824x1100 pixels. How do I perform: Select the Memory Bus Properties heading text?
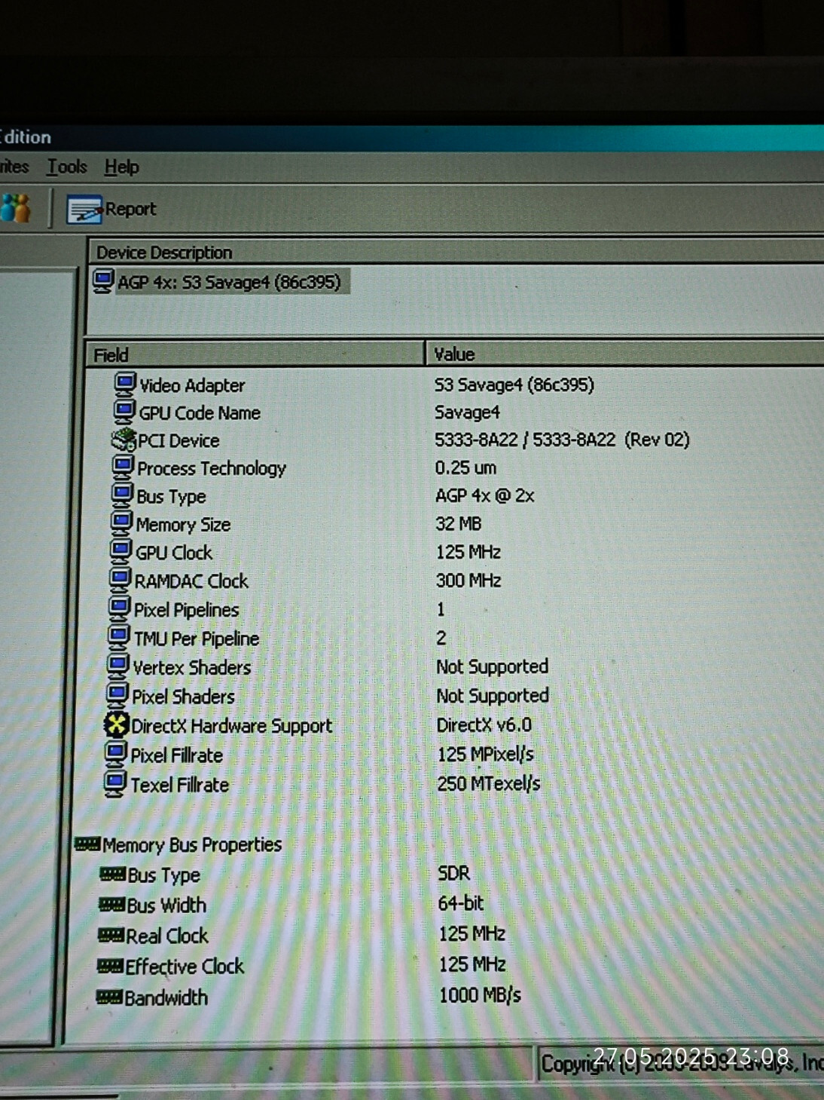click(x=192, y=844)
